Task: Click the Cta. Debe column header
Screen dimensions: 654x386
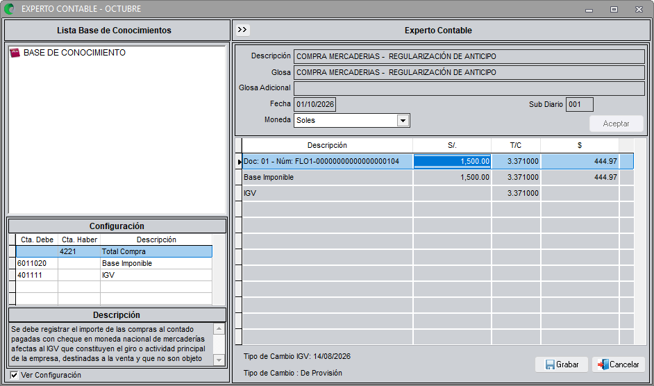Action: (x=37, y=240)
